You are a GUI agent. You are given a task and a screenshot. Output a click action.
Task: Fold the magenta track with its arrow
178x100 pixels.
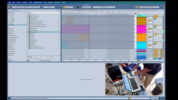[138, 26]
